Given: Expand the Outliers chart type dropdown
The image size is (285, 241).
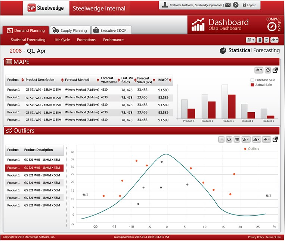Looking at the screenshot, I should 256,139.
